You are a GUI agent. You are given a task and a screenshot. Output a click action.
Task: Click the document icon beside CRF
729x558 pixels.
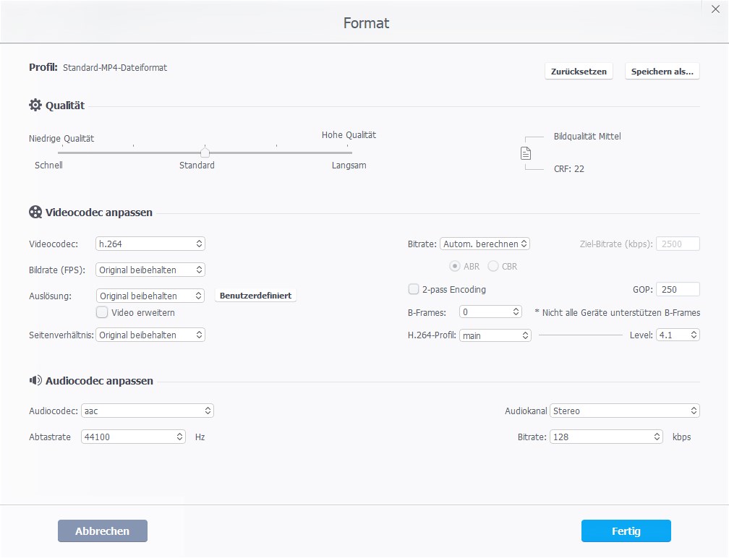click(526, 153)
